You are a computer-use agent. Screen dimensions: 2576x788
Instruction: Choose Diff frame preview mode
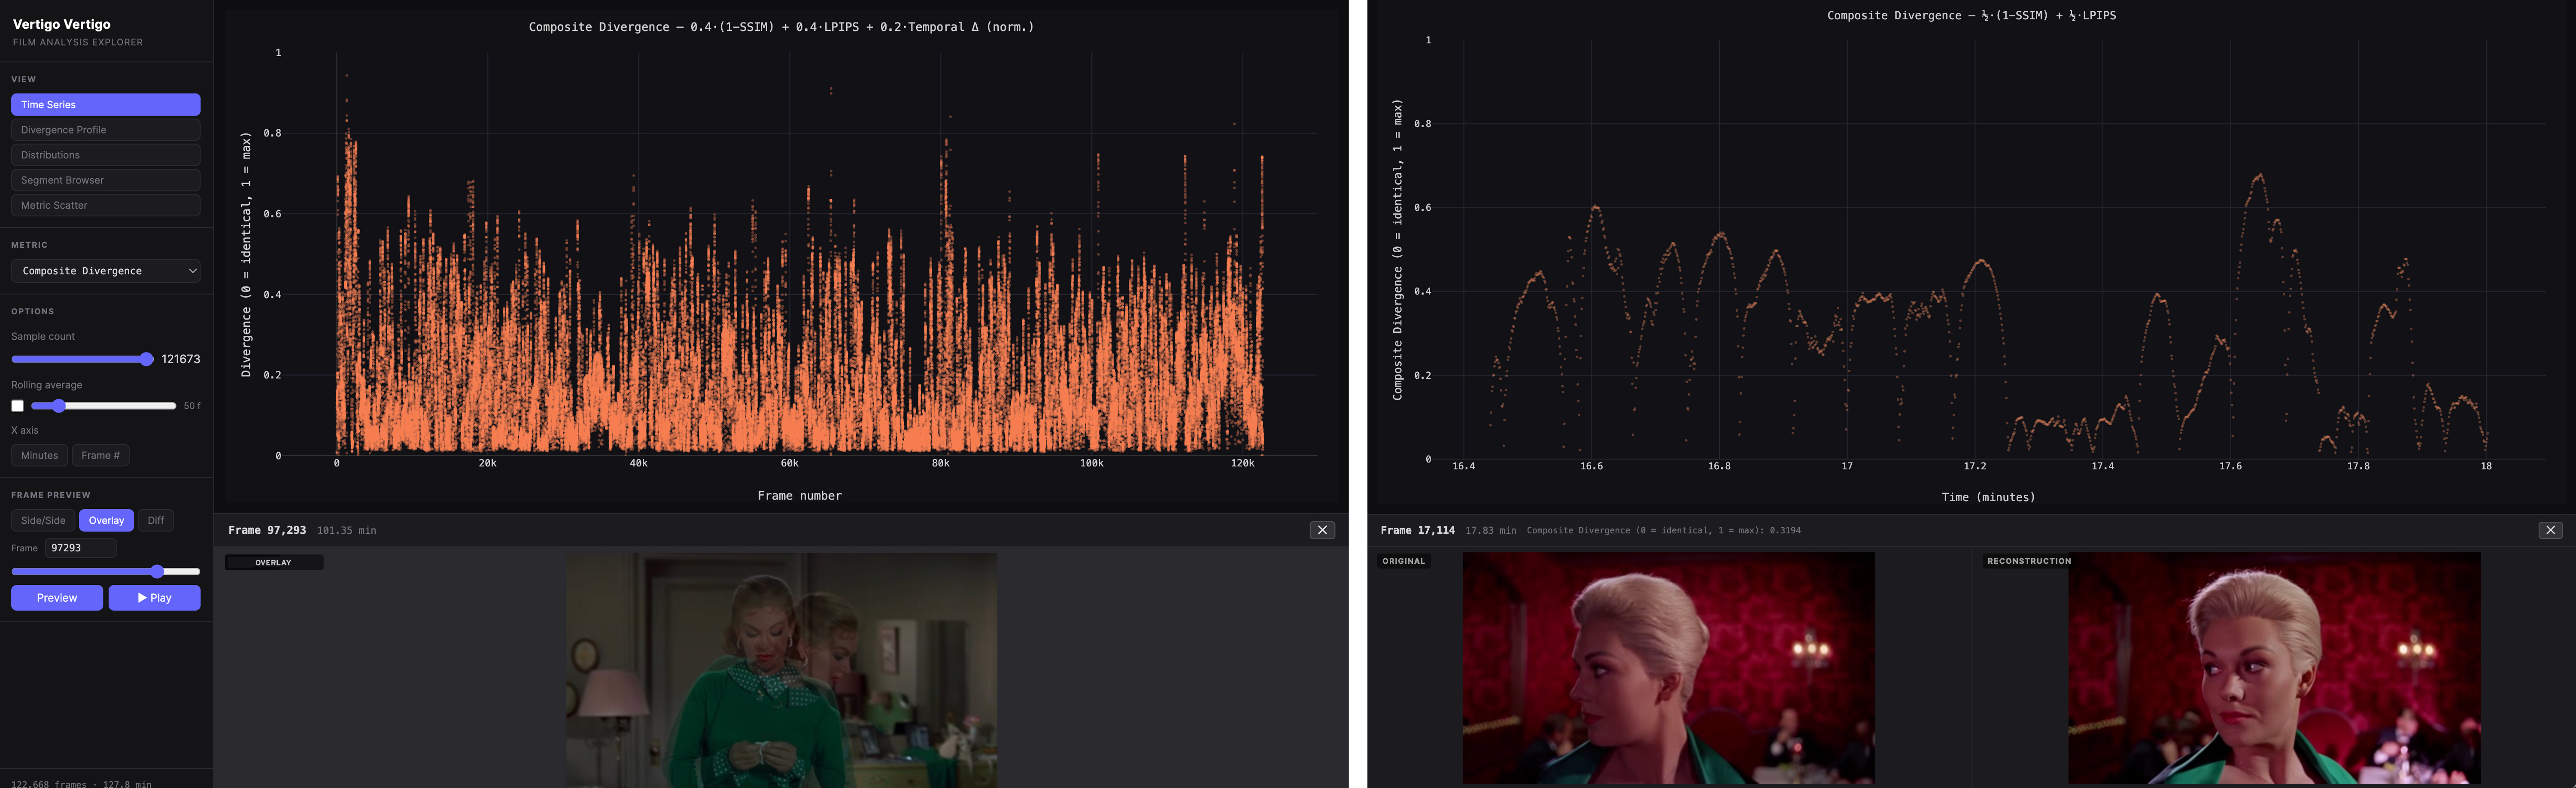click(156, 520)
